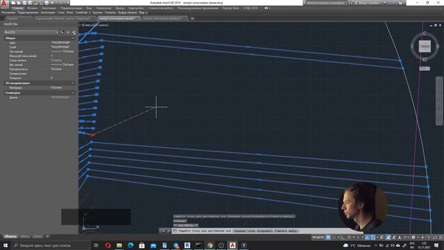Expand the Слои ribbon panel

point(61,12)
